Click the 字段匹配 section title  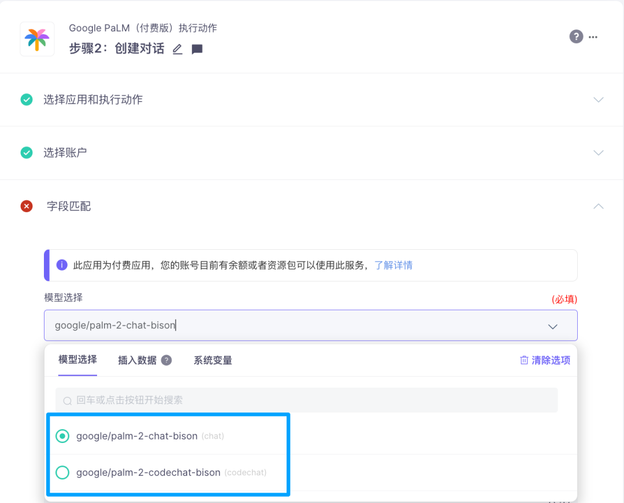point(69,206)
